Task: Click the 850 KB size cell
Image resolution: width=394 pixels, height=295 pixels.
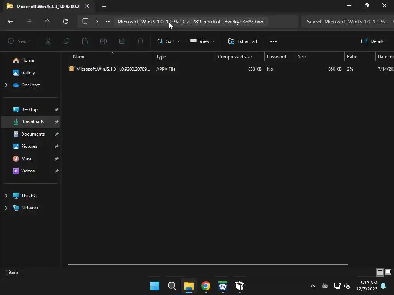Action: [x=335, y=69]
